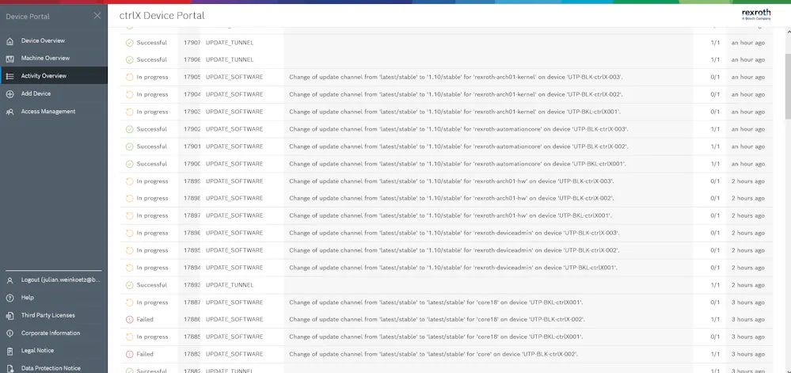
Task: Click UPDATE_SOFTWARE in row 17901
Action: (x=234, y=147)
